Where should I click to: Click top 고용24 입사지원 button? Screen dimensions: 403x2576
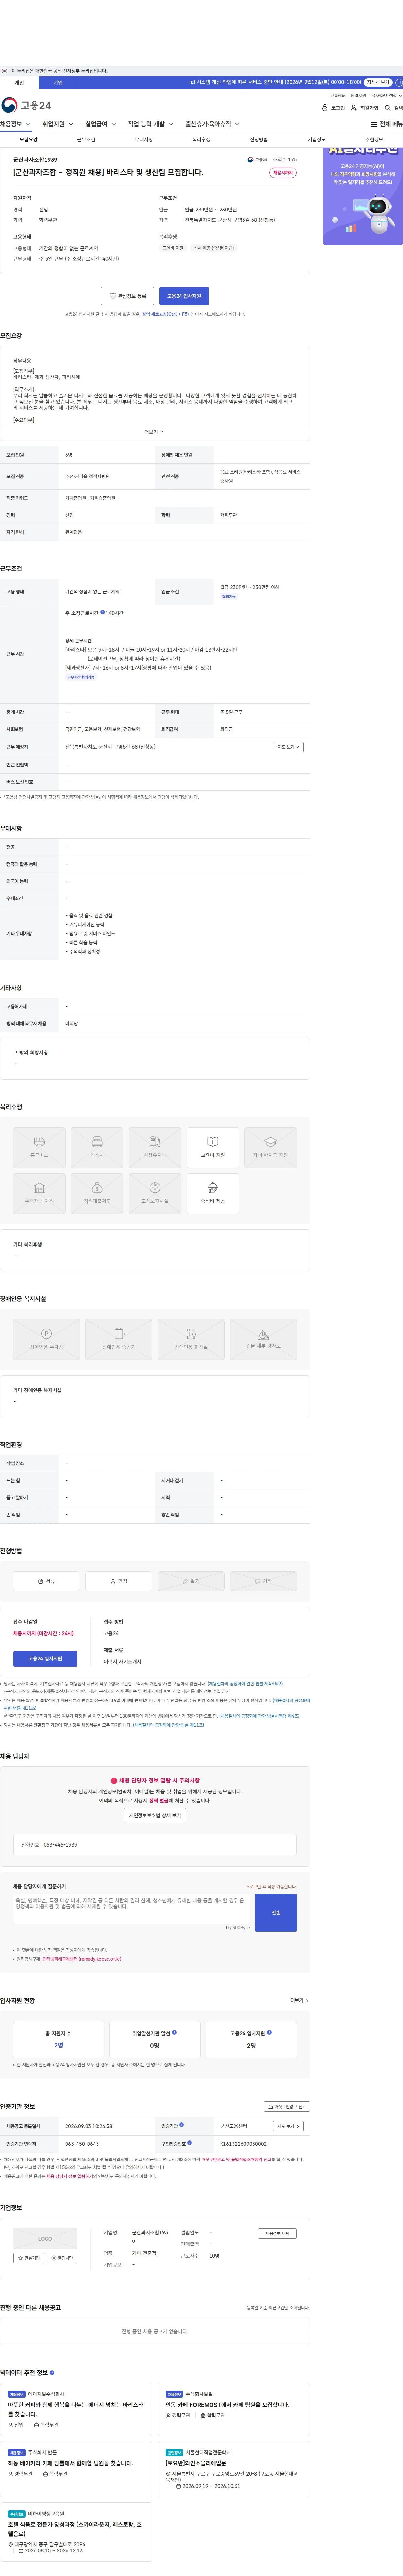pos(184,296)
